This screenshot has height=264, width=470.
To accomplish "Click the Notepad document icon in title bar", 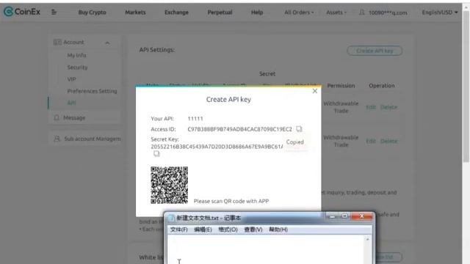I will coord(171,218).
